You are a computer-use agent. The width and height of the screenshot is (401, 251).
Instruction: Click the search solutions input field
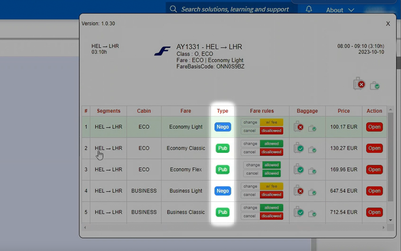pos(235,9)
